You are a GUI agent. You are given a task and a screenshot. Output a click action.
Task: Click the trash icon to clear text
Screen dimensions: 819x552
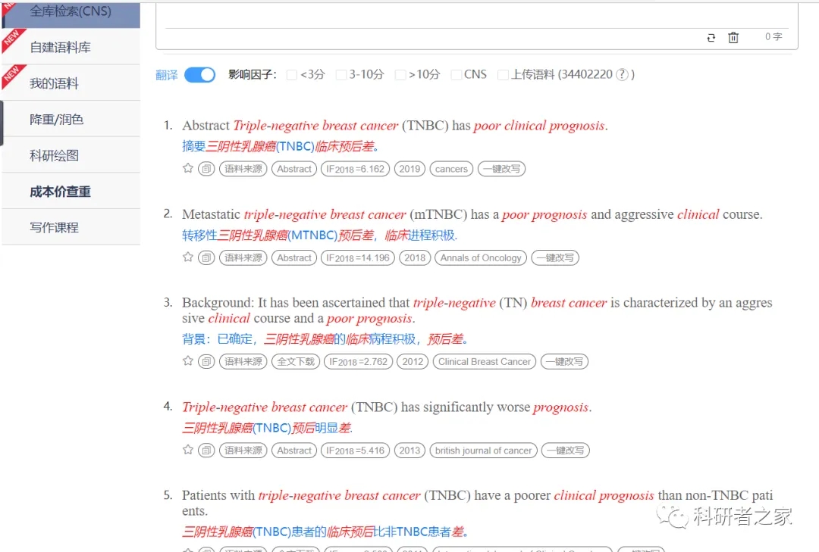coord(733,38)
